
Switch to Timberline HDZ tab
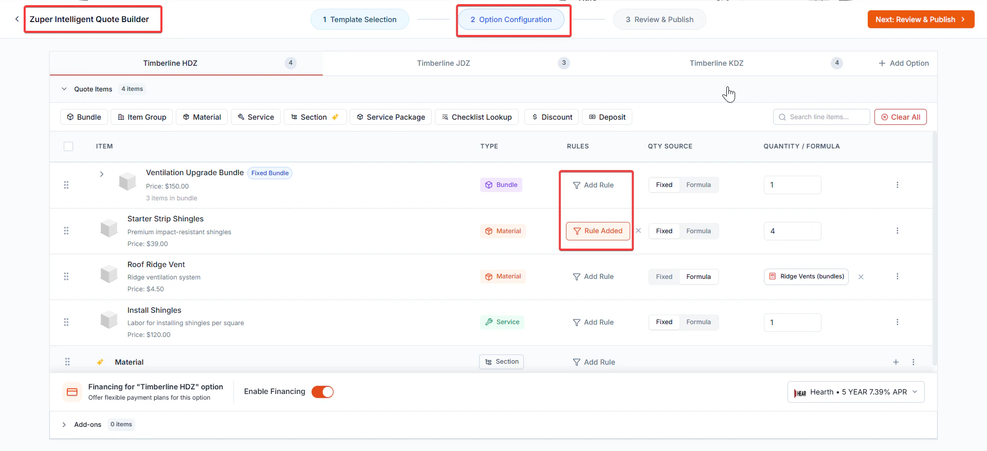tap(186, 63)
